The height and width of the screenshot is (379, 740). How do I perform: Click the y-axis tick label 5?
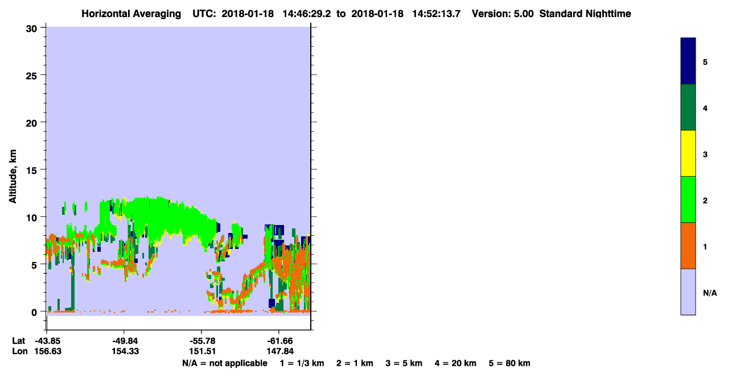[35, 264]
